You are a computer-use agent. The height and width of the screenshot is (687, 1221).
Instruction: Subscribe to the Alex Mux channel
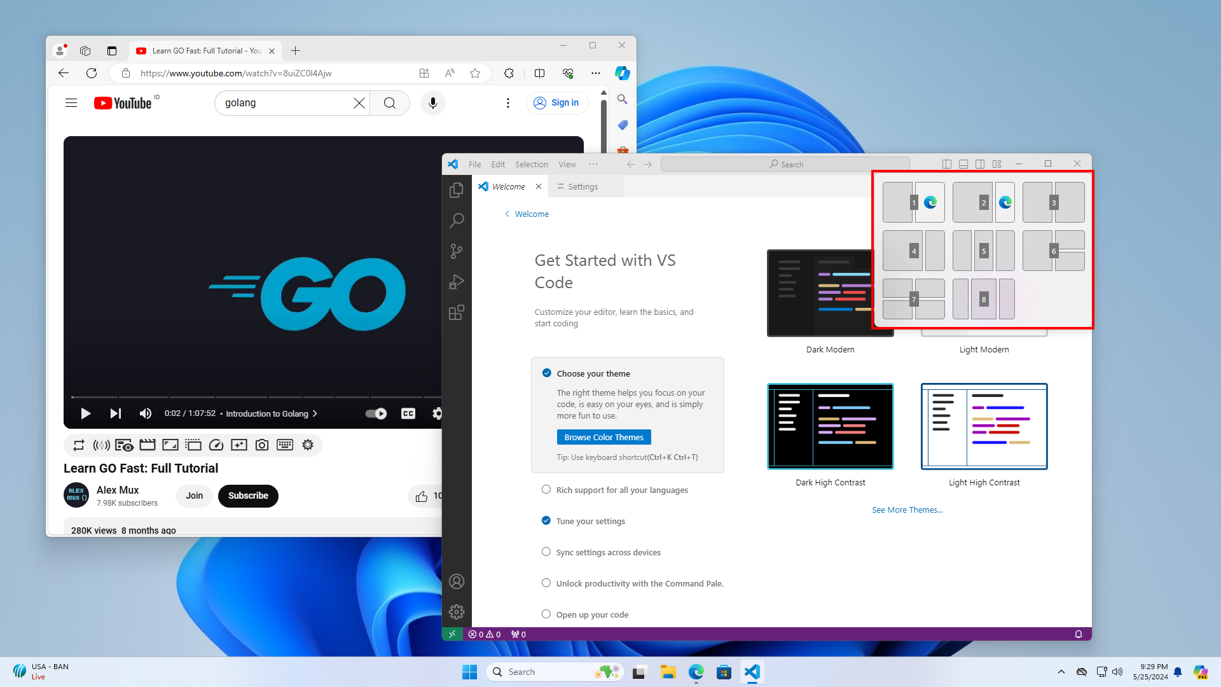(x=248, y=496)
